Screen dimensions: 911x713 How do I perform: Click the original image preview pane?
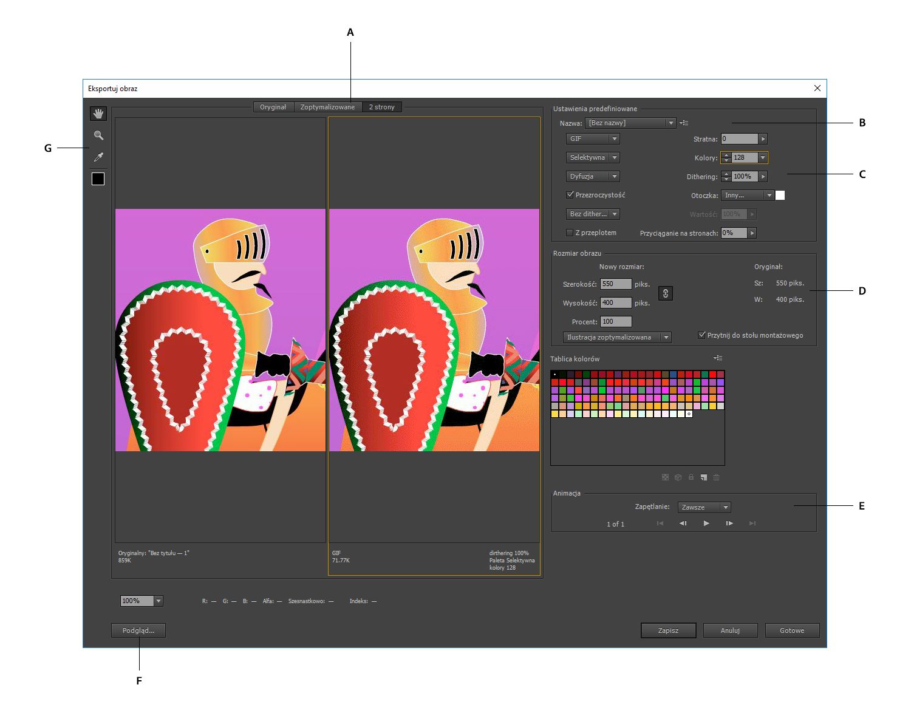click(x=220, y=330)
